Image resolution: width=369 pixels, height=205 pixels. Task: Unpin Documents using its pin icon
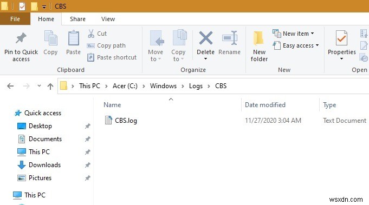88,139
